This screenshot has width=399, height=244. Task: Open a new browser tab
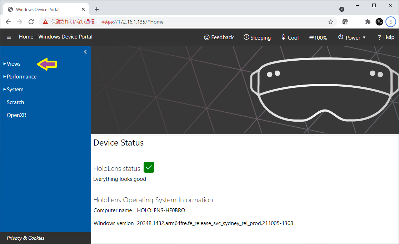(97, 9)
